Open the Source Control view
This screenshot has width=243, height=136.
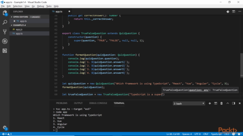click(5, 32)
